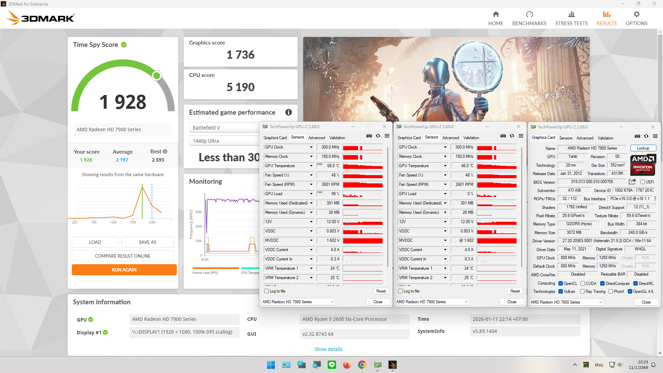The image size is (663, 373).
Task: Click refresh icon in third GPU-Z window
Action: point(646,136)
